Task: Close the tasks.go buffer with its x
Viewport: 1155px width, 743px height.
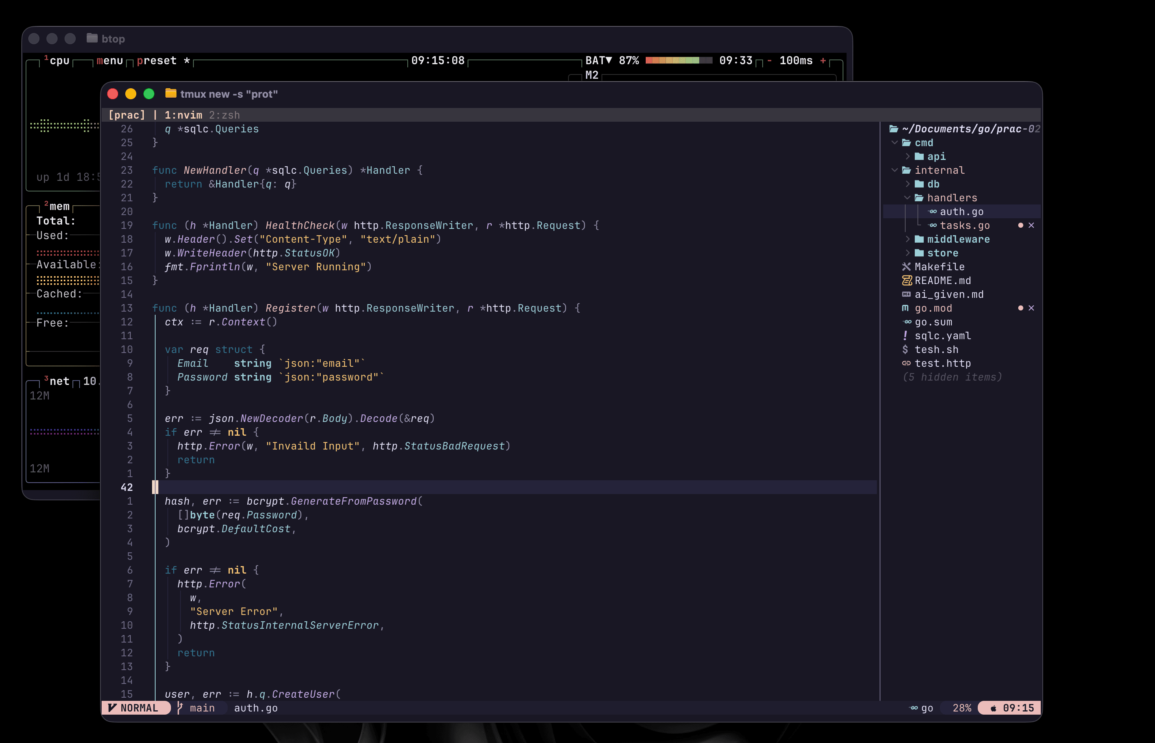Action: pyautogui.click(x=1031, y=225)
